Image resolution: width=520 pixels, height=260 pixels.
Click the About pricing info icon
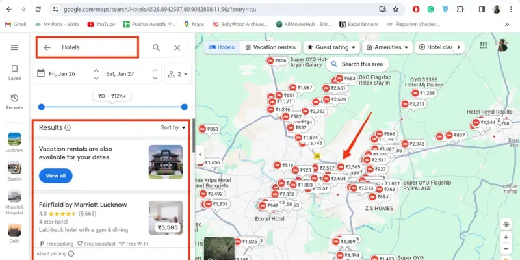(71, 253)
